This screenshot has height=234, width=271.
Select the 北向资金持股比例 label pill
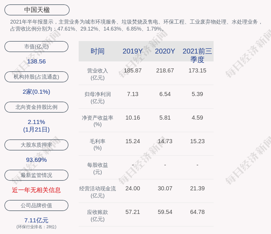36,107
